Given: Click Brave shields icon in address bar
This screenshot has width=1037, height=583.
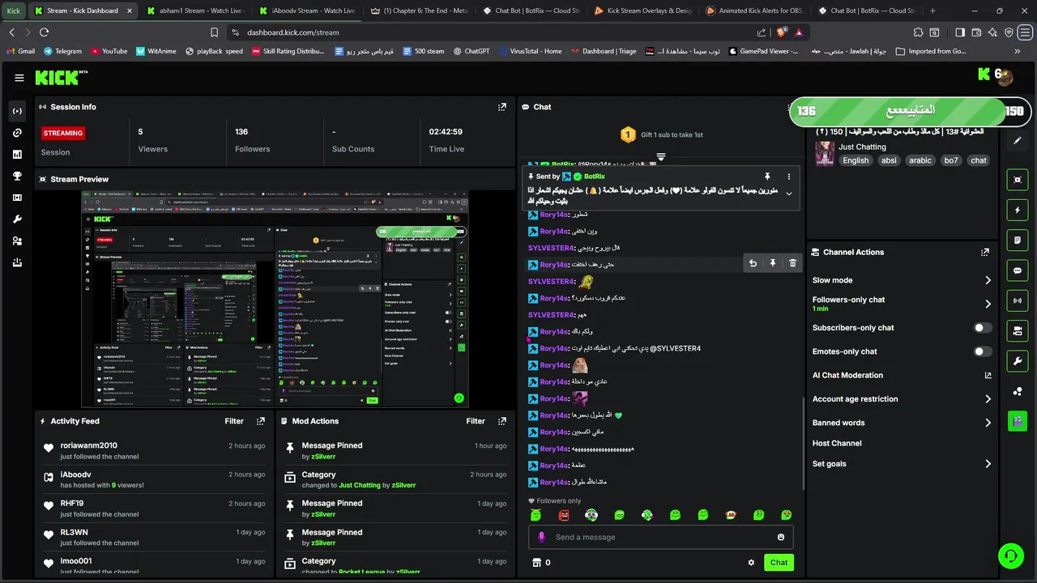Looking at the screenshot, I should coord(781,32).
